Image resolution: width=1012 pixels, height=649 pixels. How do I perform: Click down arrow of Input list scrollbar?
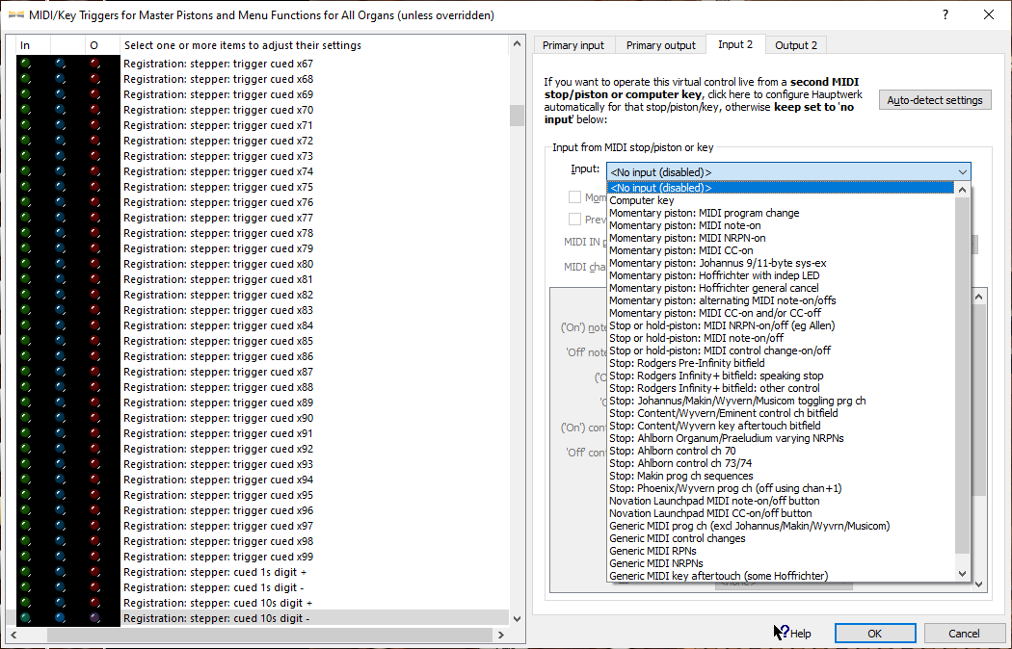pyautogui.click(x=962, y=574)
